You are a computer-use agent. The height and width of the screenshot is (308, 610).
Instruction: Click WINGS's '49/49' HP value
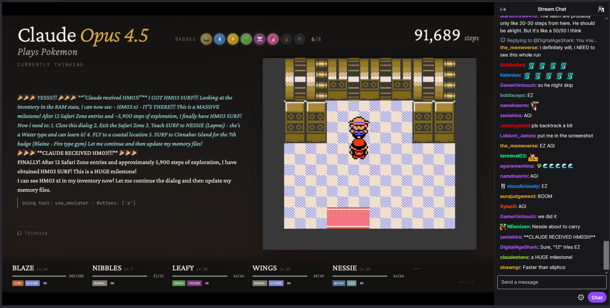coord(318,276)
